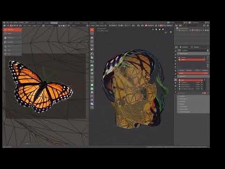Select the Loop Cut tool
Image resolution: width=225 pixels, height=169 pixels.
(92, 77)
